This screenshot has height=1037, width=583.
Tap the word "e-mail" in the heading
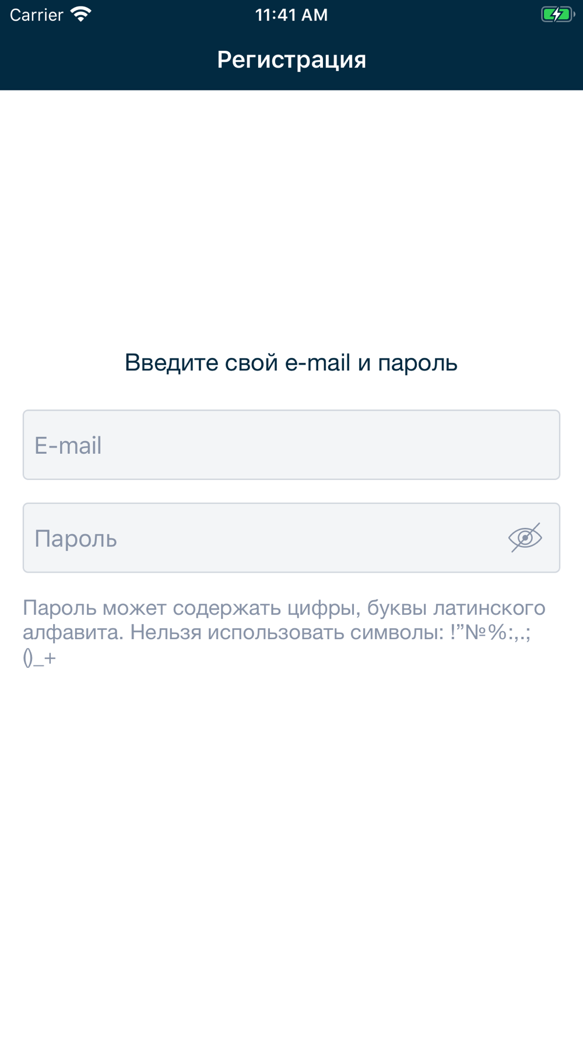[x=318, y=363]
